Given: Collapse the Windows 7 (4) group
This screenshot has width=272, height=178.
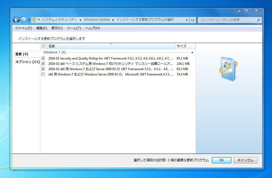Looking at the screenshot, I should click(x=192, y=53).
